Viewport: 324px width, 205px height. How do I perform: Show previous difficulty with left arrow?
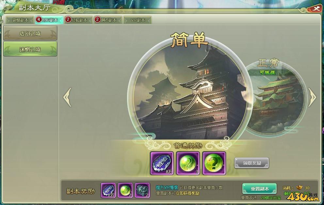click(68, 97)
